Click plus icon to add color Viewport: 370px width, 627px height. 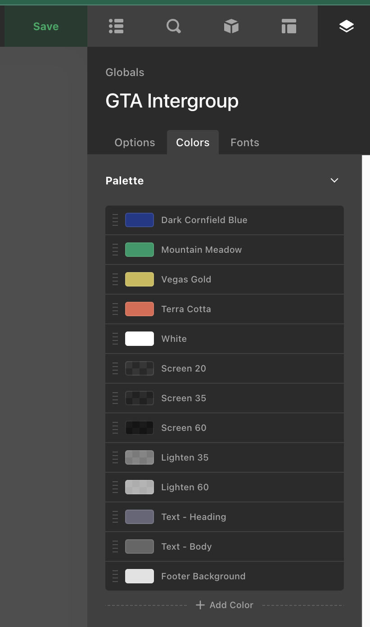(x=200, y=605)
